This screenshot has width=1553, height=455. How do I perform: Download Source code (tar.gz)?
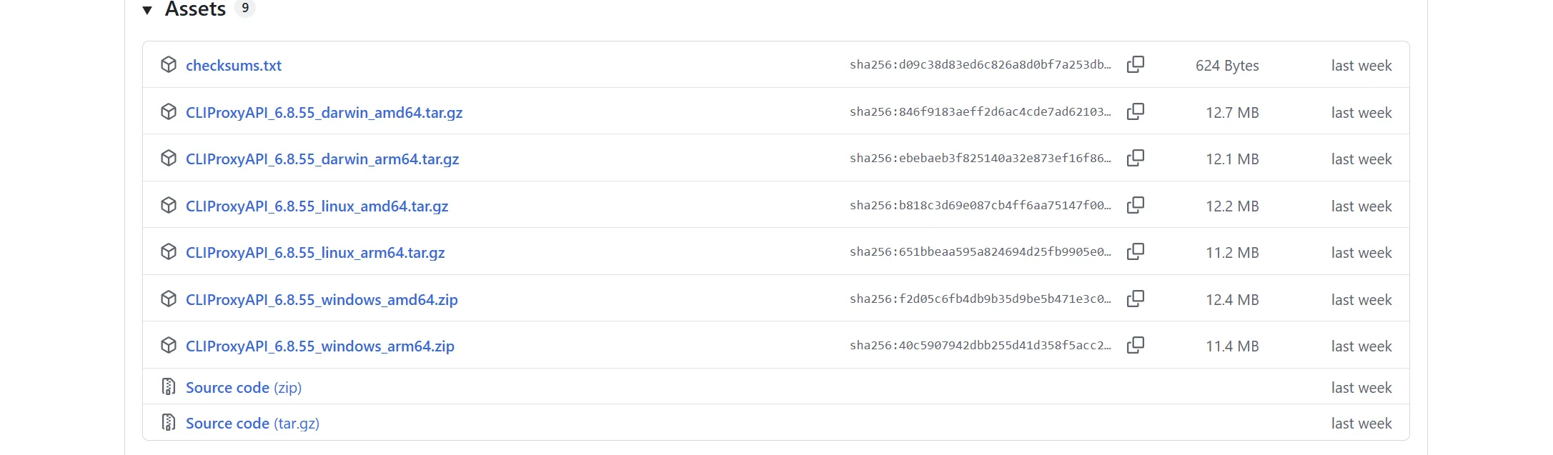click(x=252, y=424)
